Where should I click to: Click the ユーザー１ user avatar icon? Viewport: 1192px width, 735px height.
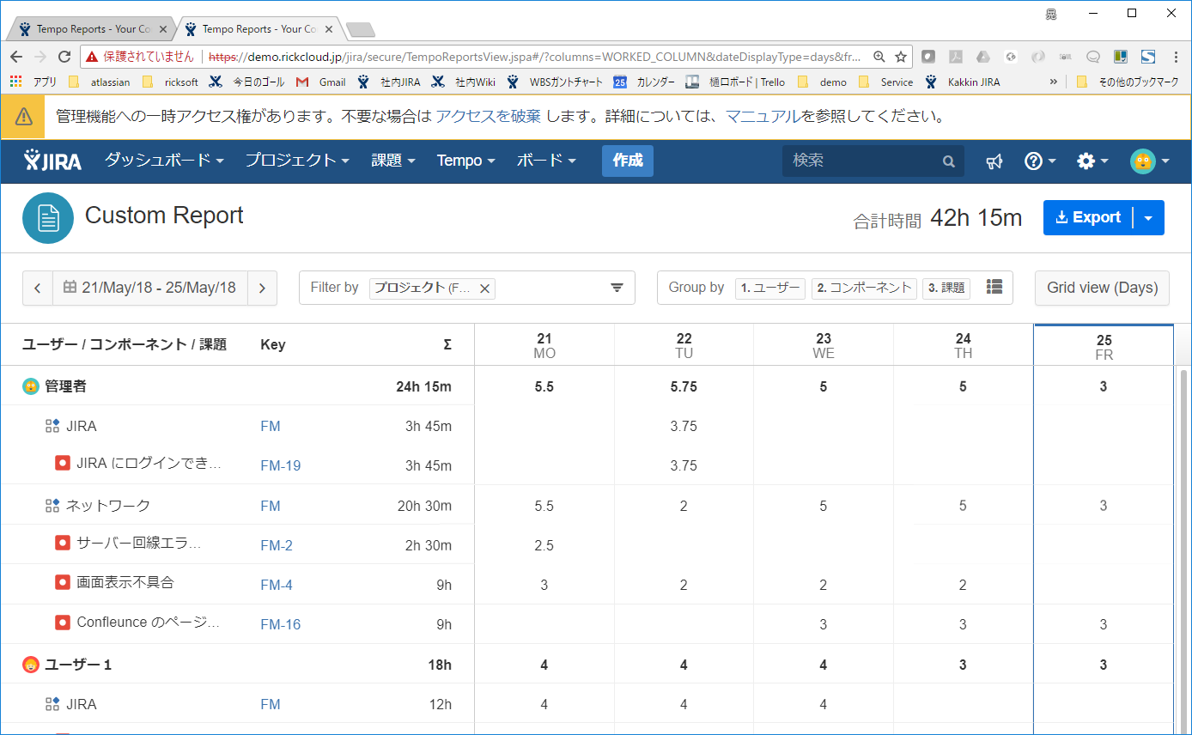click(31, 665)
